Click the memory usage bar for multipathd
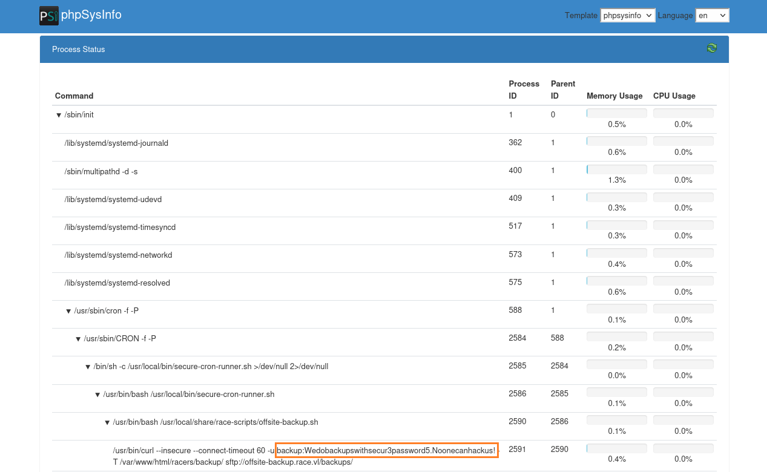 pos(617,169)
